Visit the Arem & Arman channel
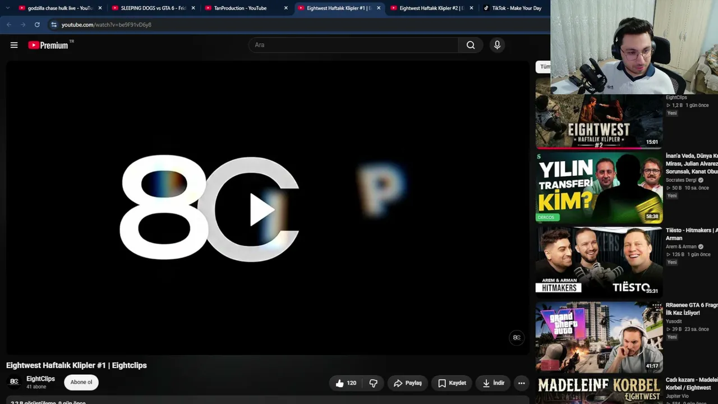This screenshot has width=718, height=404. 681,246
